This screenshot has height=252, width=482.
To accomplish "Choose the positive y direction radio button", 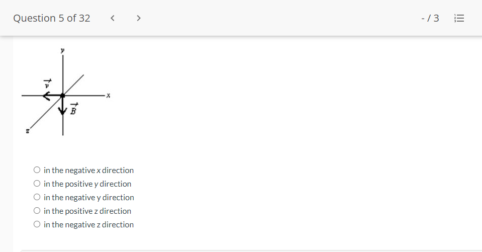I will (x=37, y=184).
